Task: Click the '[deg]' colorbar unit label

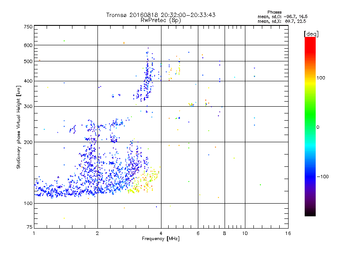Action: pyautogui.click(x=311, y=34)
